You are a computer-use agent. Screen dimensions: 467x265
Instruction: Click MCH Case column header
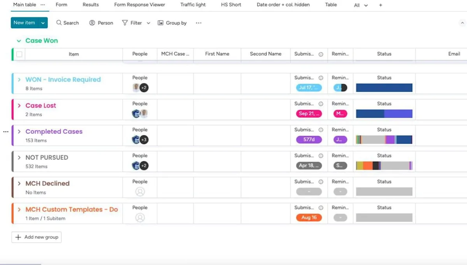coord(175,54)
